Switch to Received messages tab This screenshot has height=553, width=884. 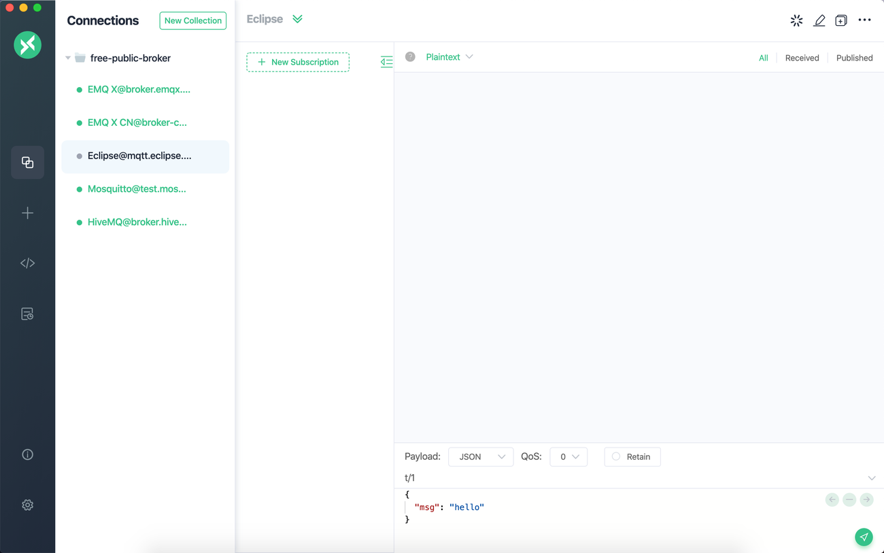(x=802, y=58)
